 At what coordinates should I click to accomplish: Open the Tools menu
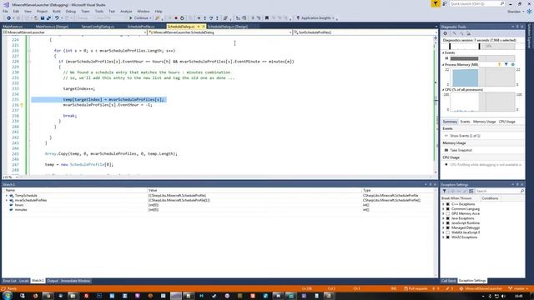[98, 11]
